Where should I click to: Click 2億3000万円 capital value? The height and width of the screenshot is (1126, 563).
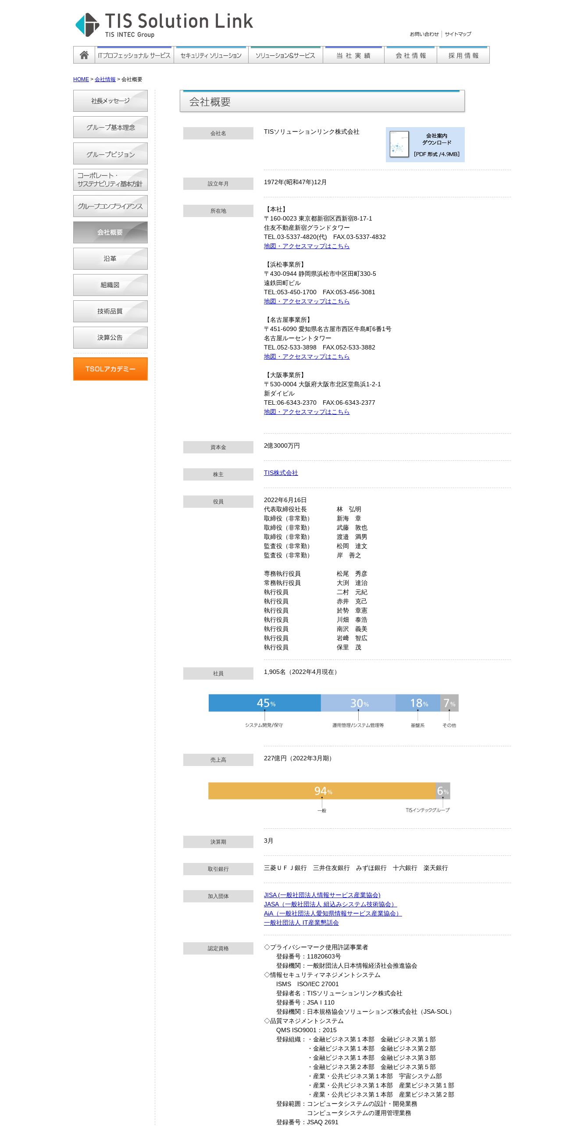click(282, 445)
